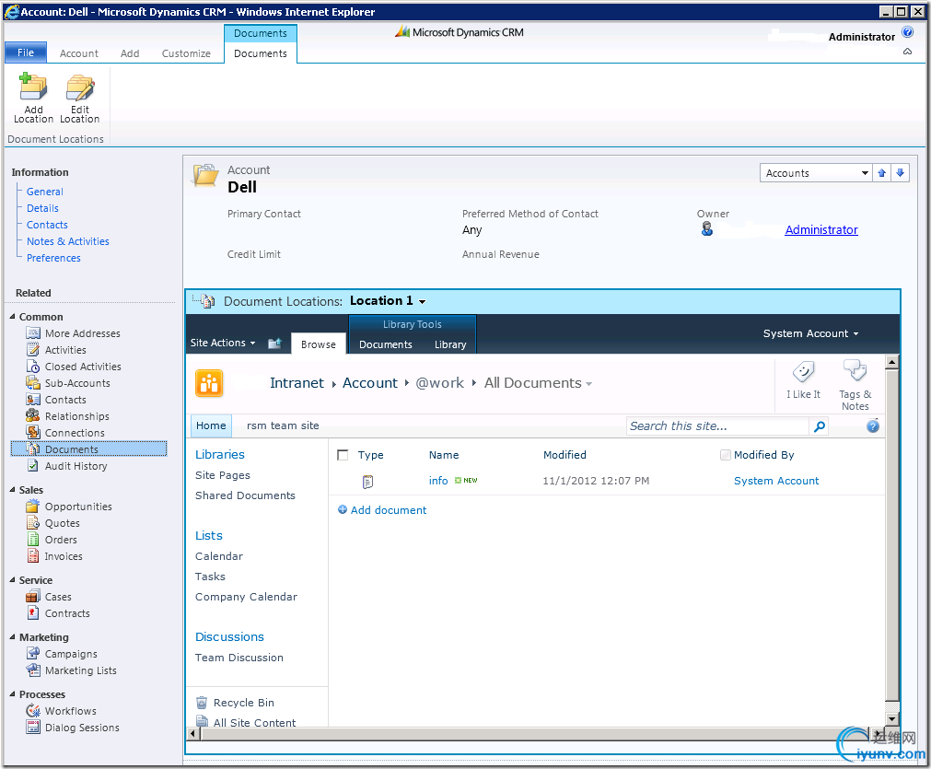Open Quotes under Sales
The width and height of the screenshot is (931, 769).
tap(63, 524)
